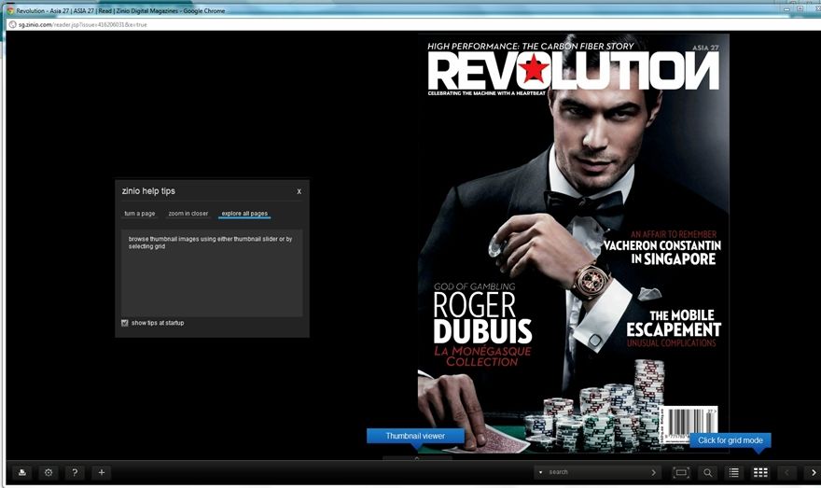The height and width of the screenshot is (488, 821).
Task: Select the 'explore all pages' tab
Action: click(244, 214)
